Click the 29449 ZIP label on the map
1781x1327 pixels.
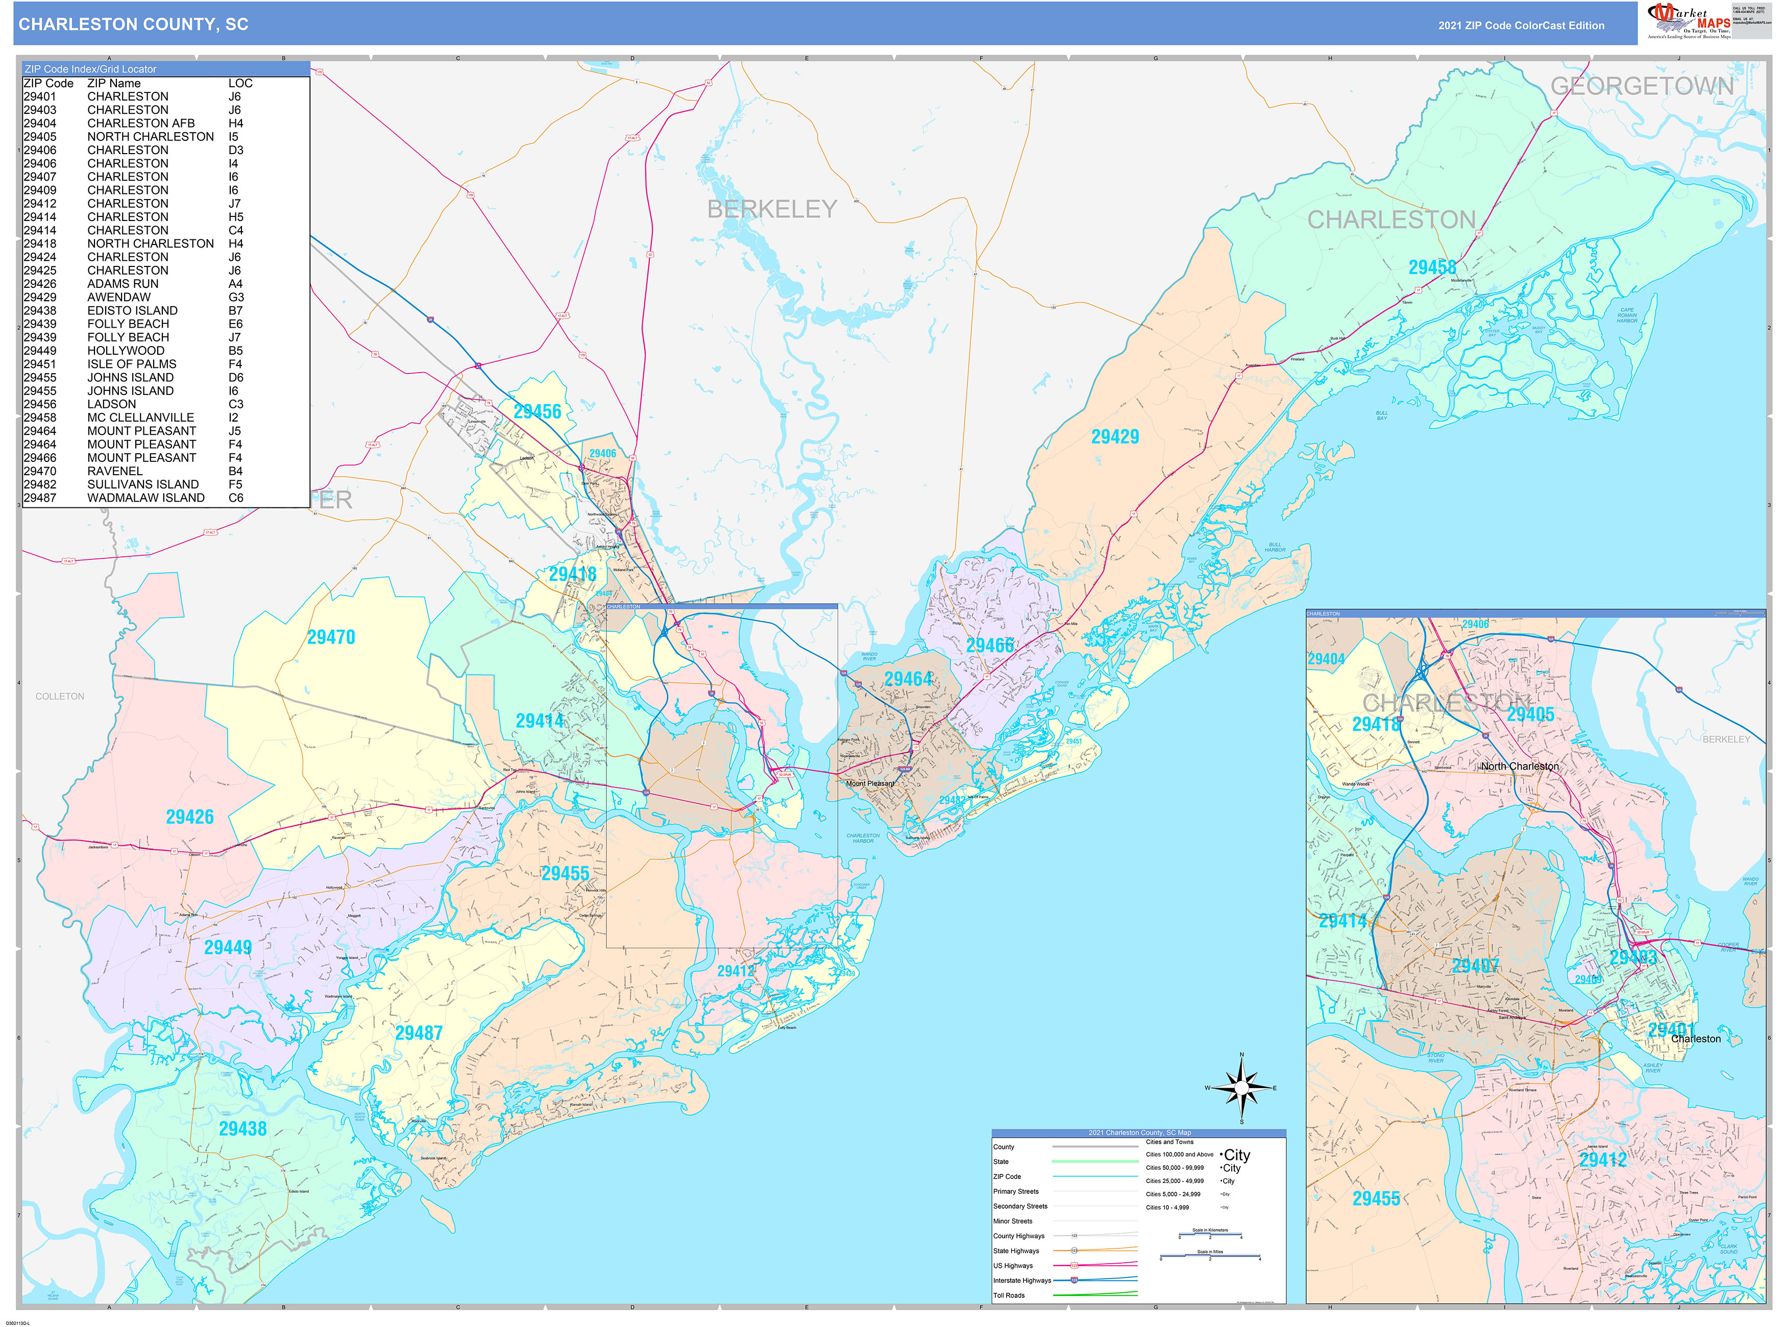click(228, 948)
